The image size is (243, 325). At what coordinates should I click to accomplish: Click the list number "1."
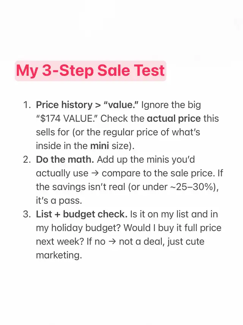(27, 104)
